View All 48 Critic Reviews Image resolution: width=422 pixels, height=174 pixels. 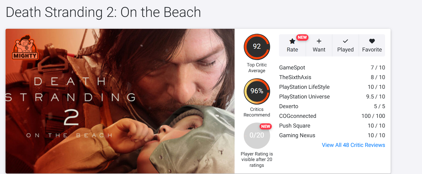(353, 145)
